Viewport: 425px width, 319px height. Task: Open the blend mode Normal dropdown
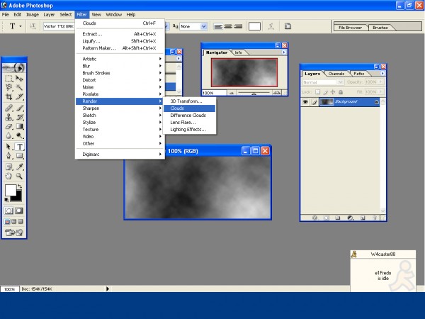[x=340, y=82]
